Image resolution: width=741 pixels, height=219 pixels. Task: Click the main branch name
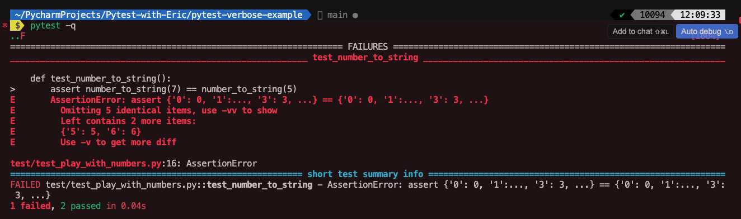(x=337, y=15)
